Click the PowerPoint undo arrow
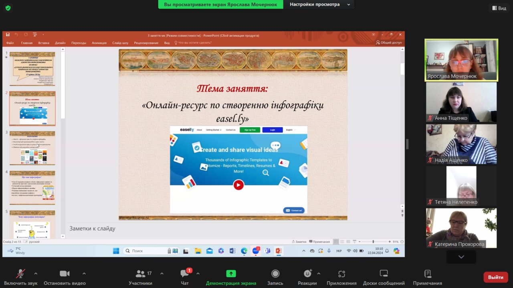The height and width of the screenshot is (288, 513). pyautogui.click(x=16, y=35)
